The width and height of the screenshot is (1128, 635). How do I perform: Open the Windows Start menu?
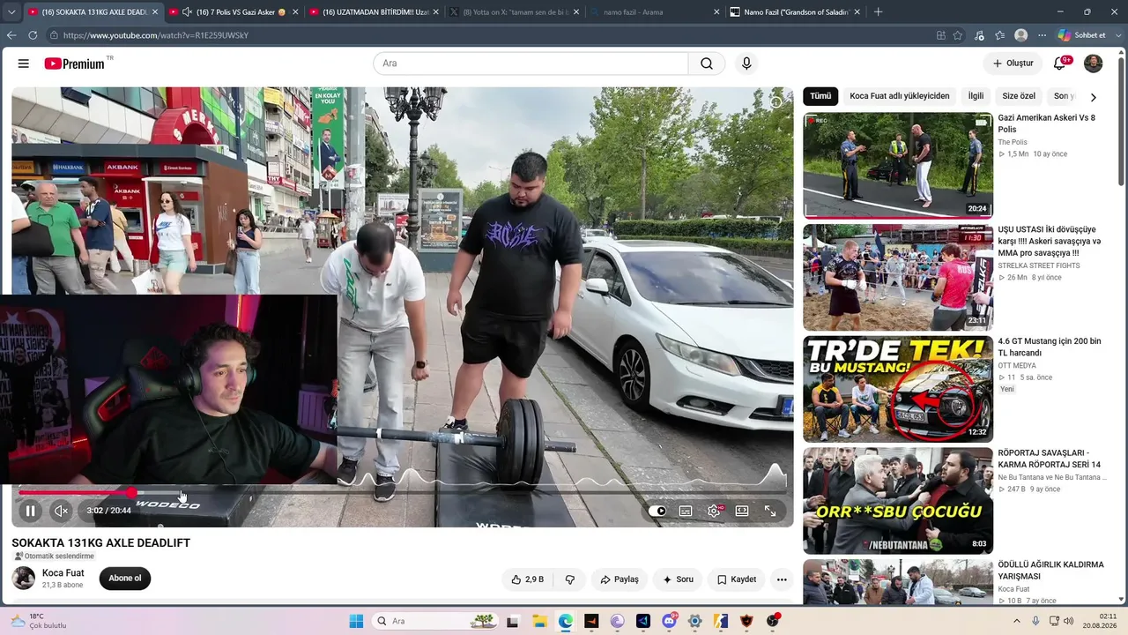click(x=356, y=621)
